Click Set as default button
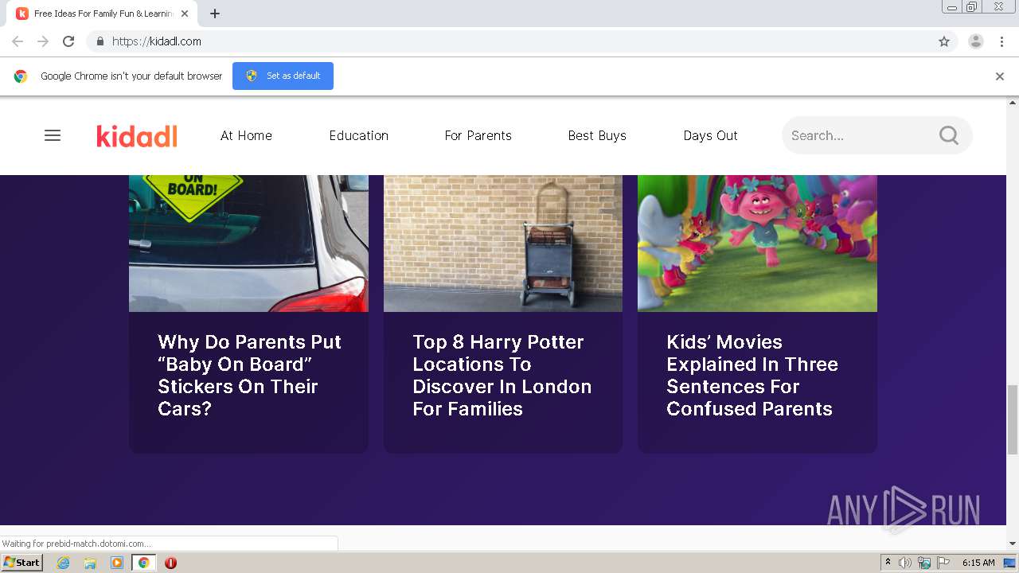This screenshot has width=1019, height=573. click(283, 76)
